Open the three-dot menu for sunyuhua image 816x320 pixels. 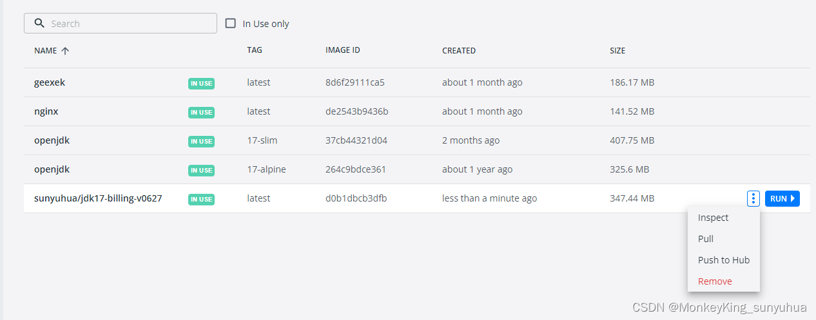coord(753,198)
